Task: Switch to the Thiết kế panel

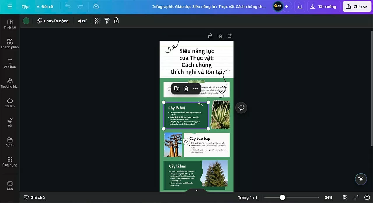Action: (10, 24)
